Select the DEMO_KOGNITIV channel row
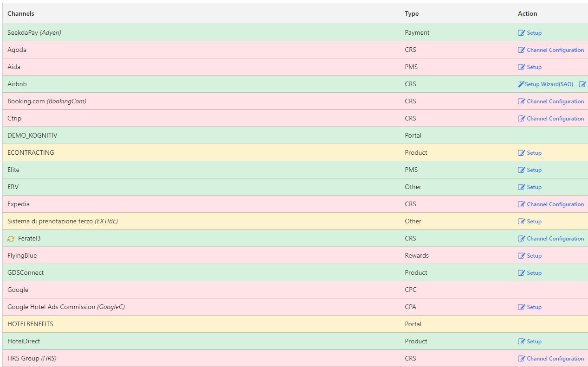This screenshot has width=588, height=367. click(32, 136)
